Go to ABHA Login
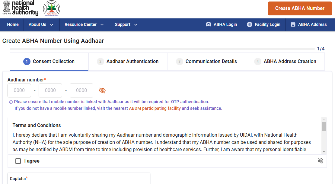Viewport: 335px width, 184px height. tap(221, 24)
